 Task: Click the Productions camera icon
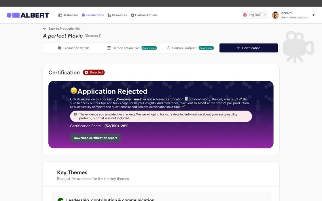[84, 15]
